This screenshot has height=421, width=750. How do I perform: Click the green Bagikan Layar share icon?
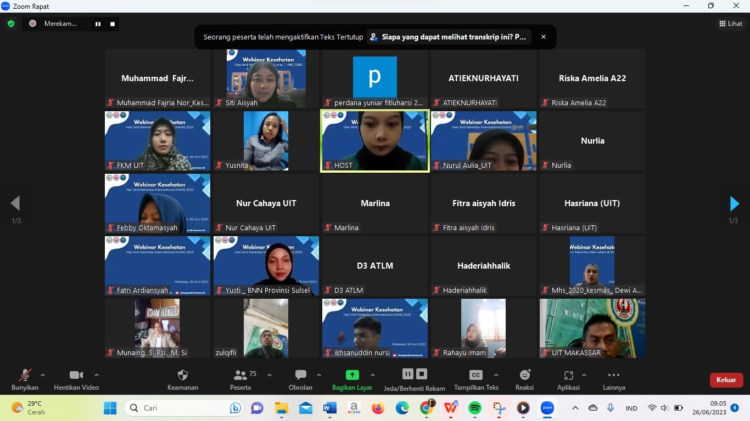pos(352,375)
